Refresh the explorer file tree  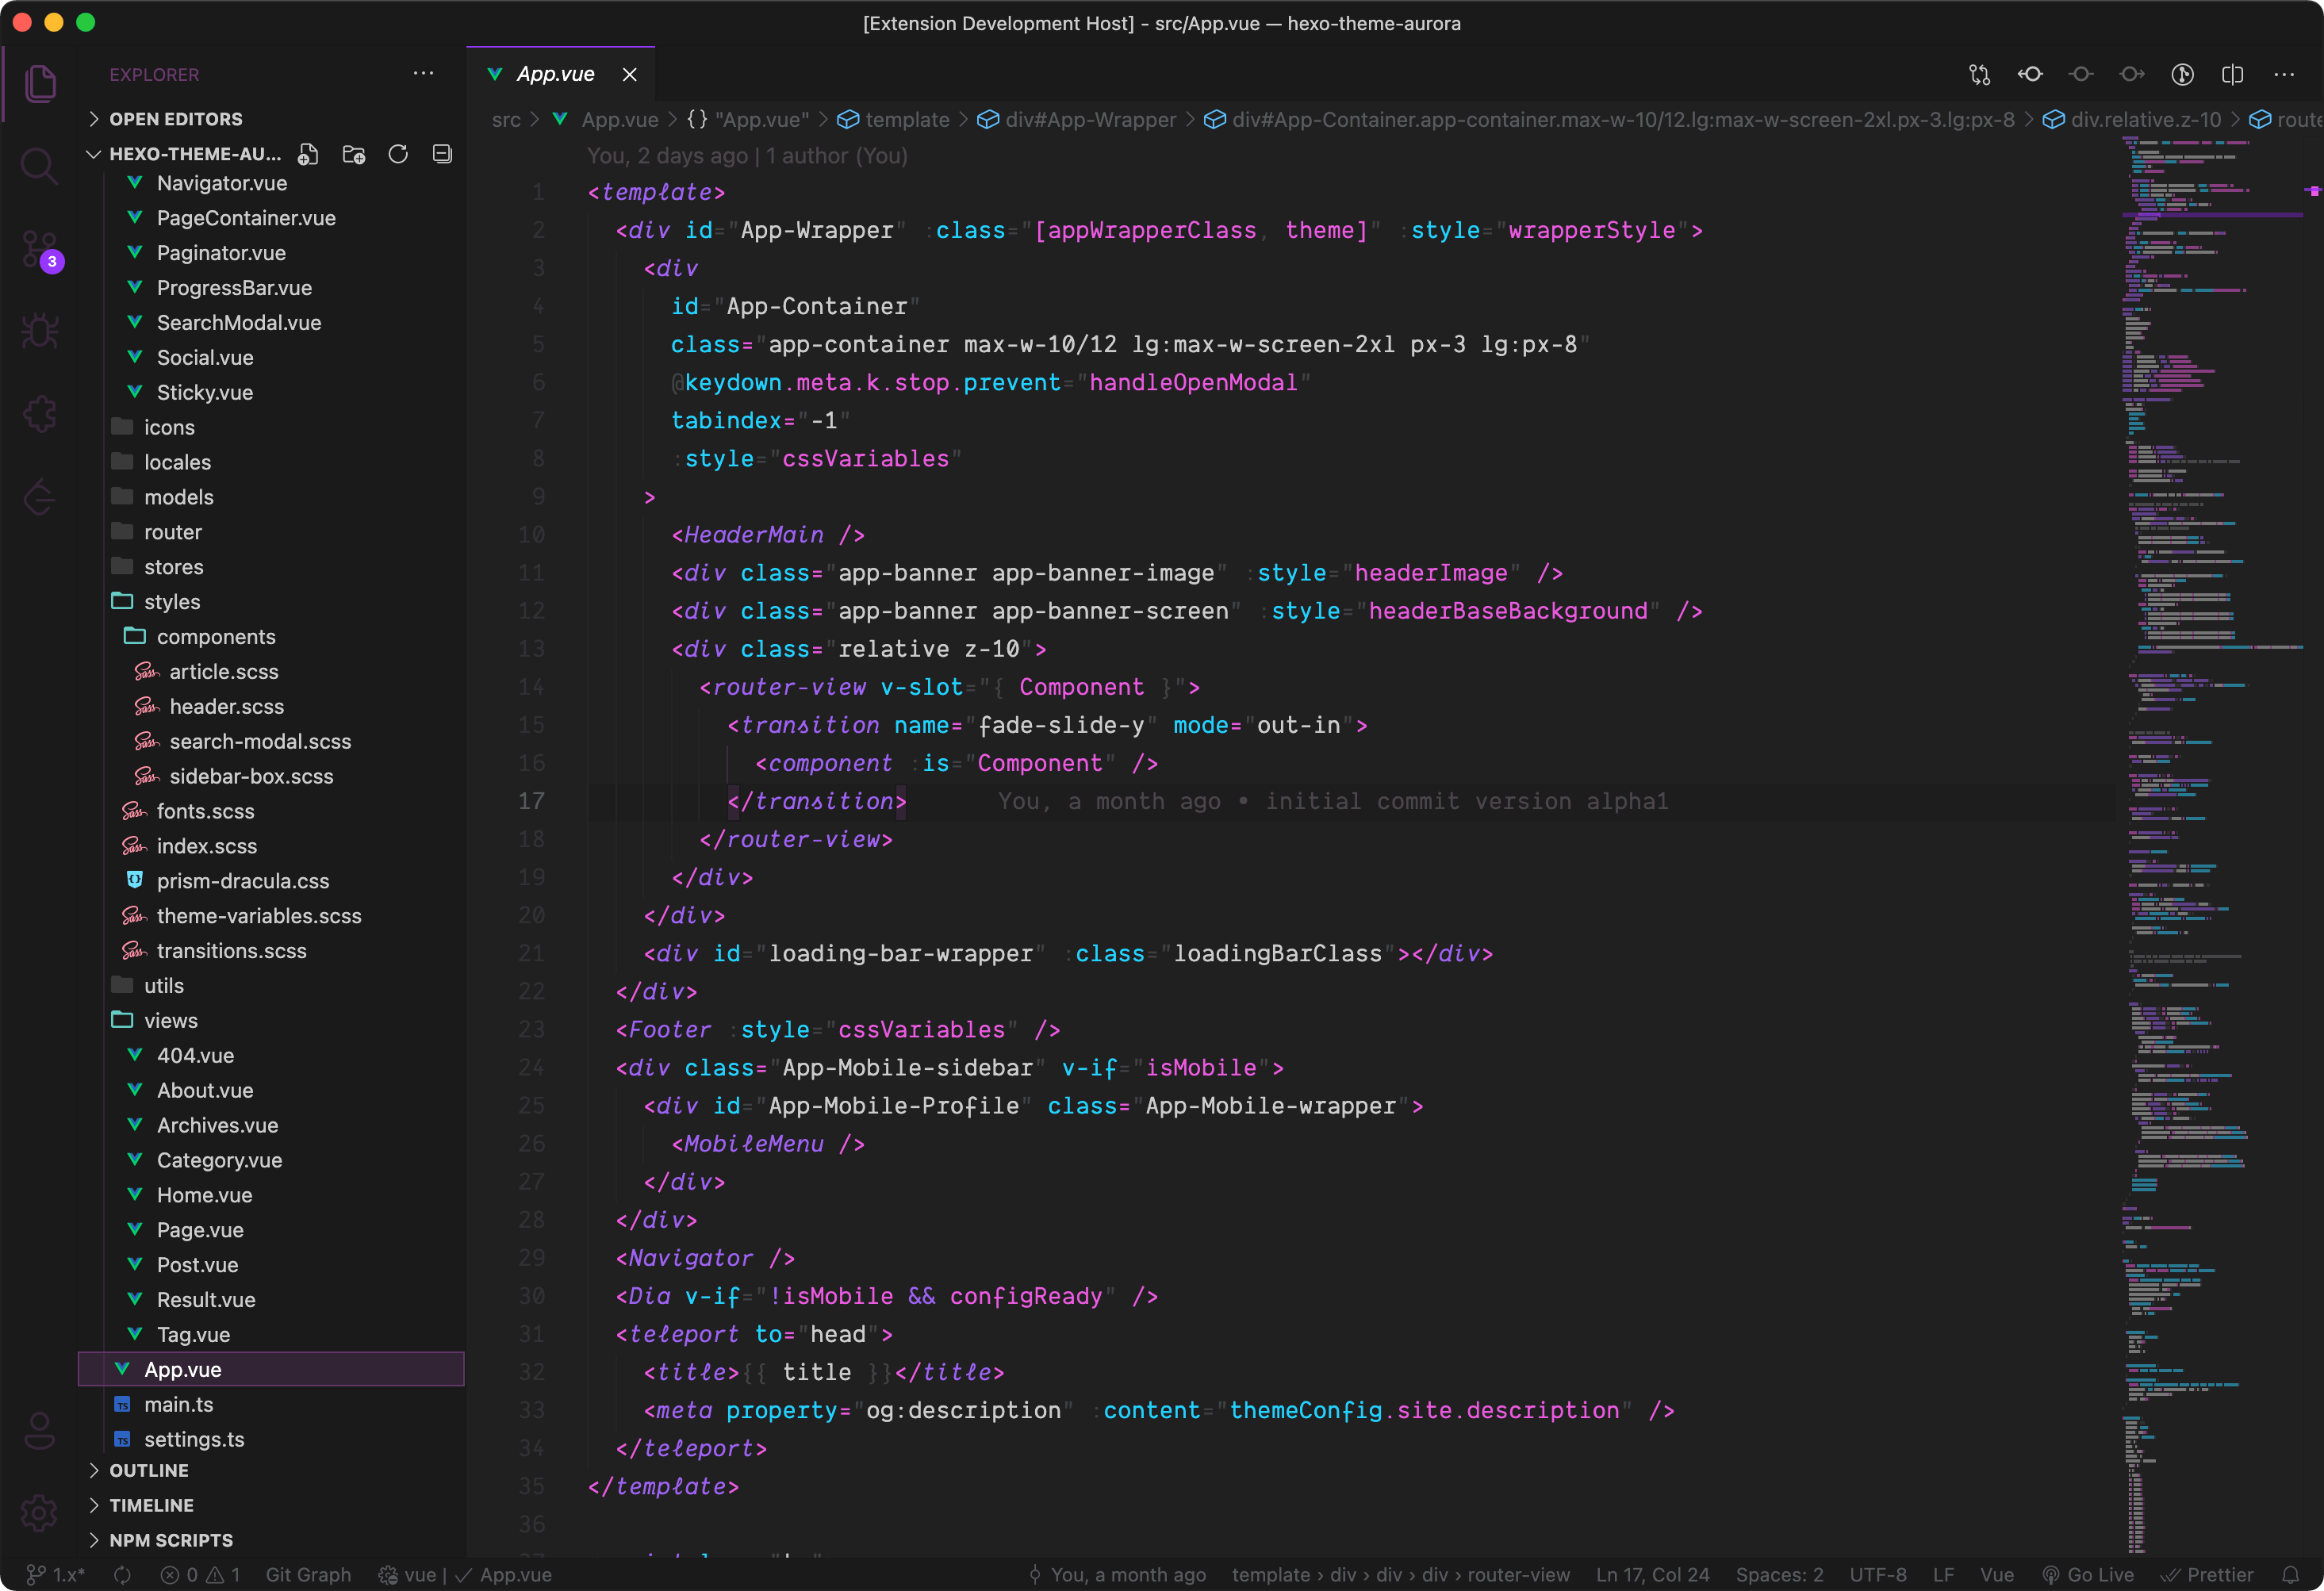pyautogui.click(x=398, y=154)
